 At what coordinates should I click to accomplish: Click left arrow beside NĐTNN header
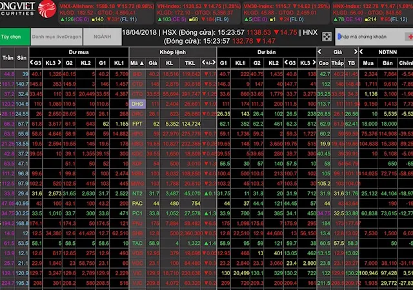361,52
